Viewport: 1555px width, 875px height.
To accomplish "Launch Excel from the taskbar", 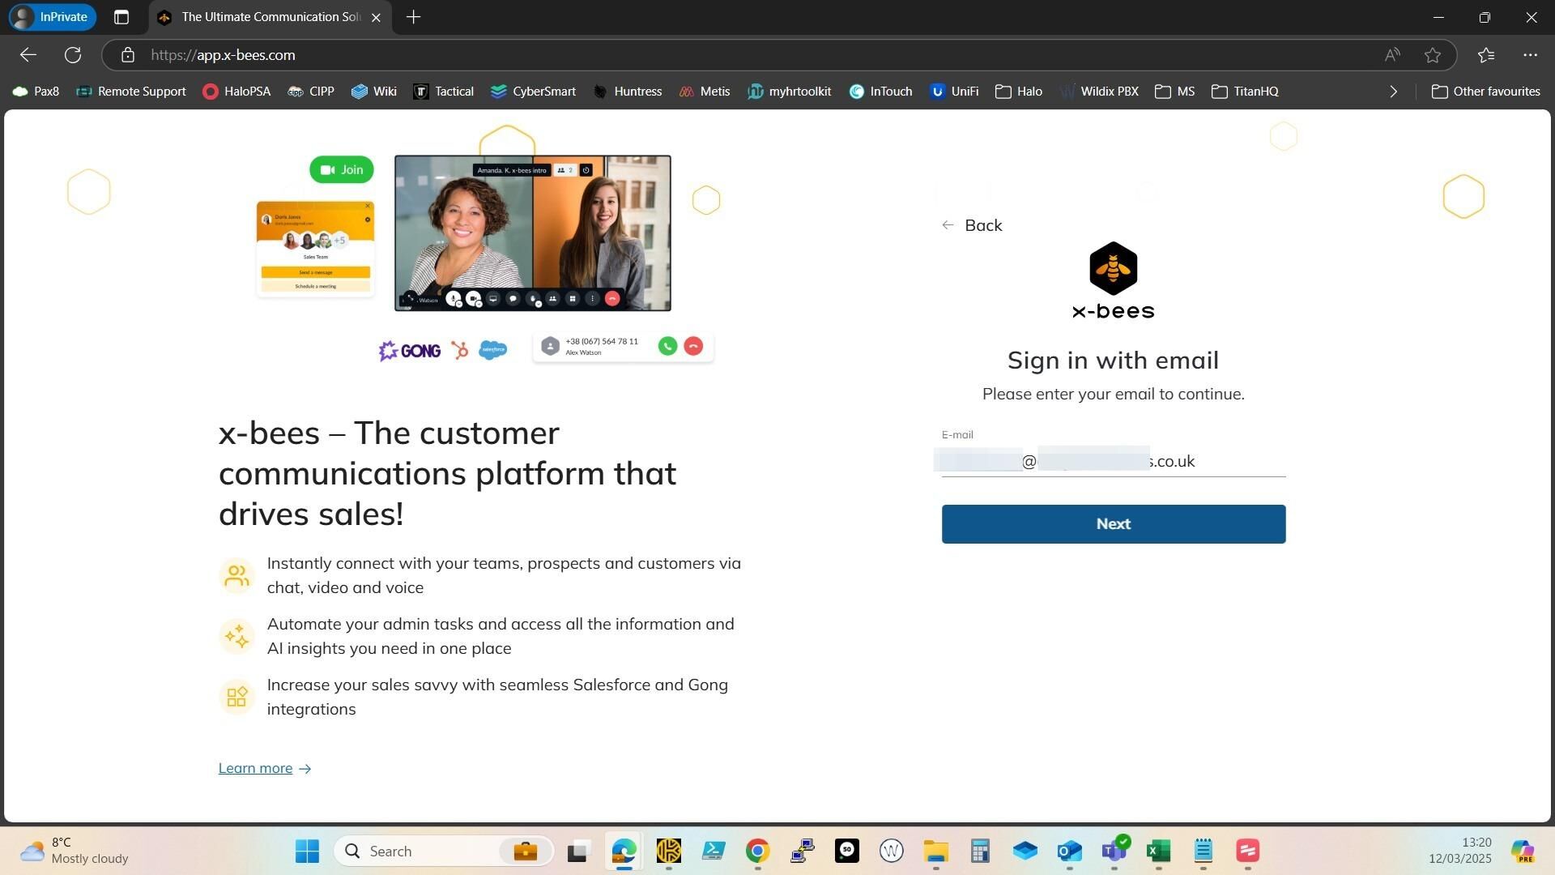I will coord(1158,851).
